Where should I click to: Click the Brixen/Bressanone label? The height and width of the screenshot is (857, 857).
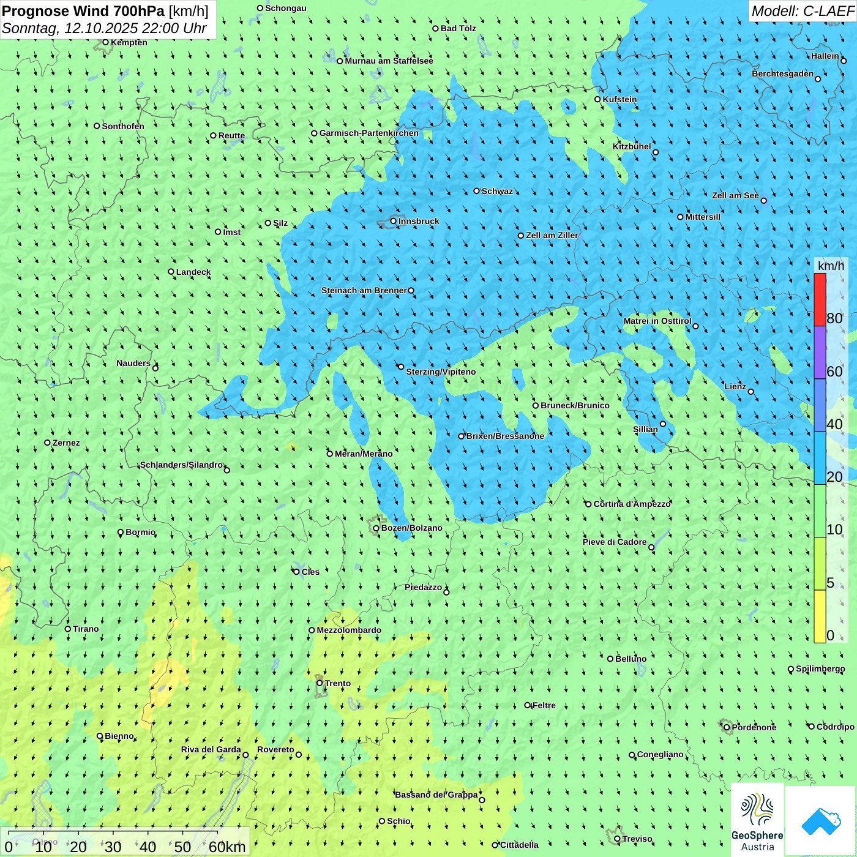tap(505, 436)
